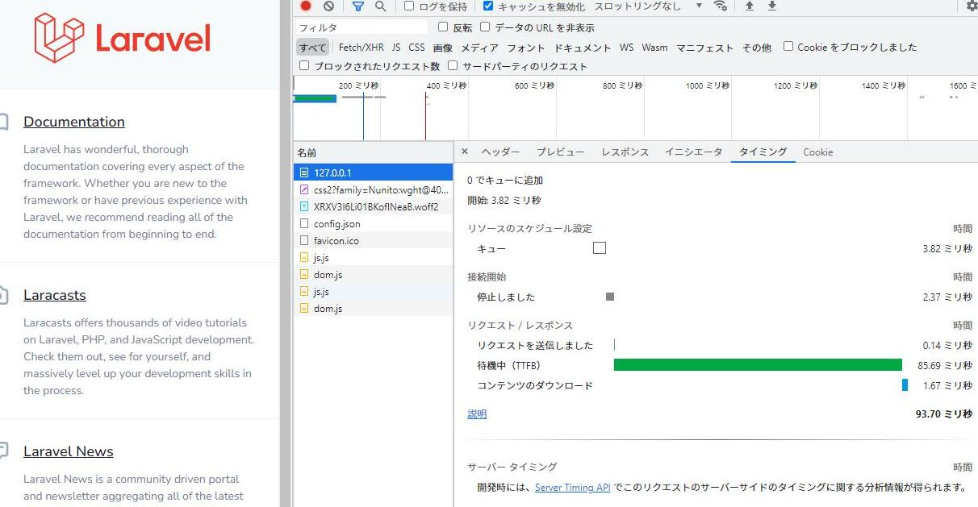Select XRXV3I6Li01BKofINeaB.woff2 request row
This screenshot has height=507, width=978.
373,206
